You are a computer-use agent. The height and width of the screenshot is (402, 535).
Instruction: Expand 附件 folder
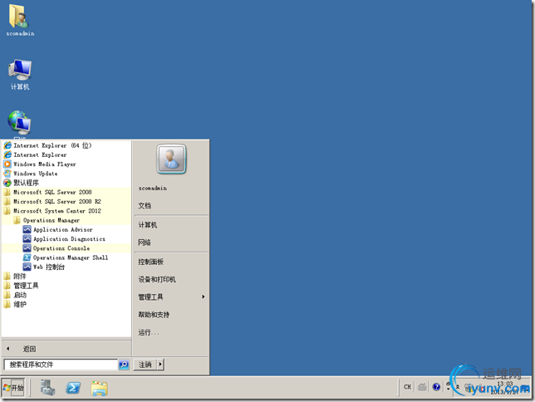[19, 276]
